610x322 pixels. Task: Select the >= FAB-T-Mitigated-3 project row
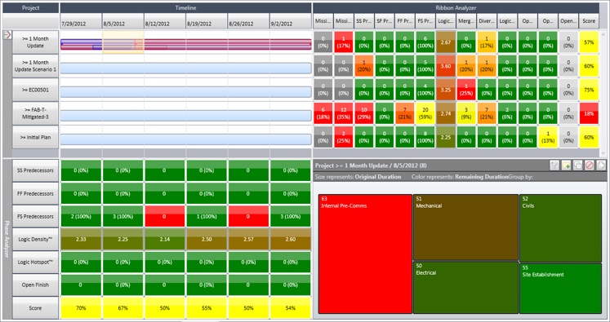tap(35, 113)
